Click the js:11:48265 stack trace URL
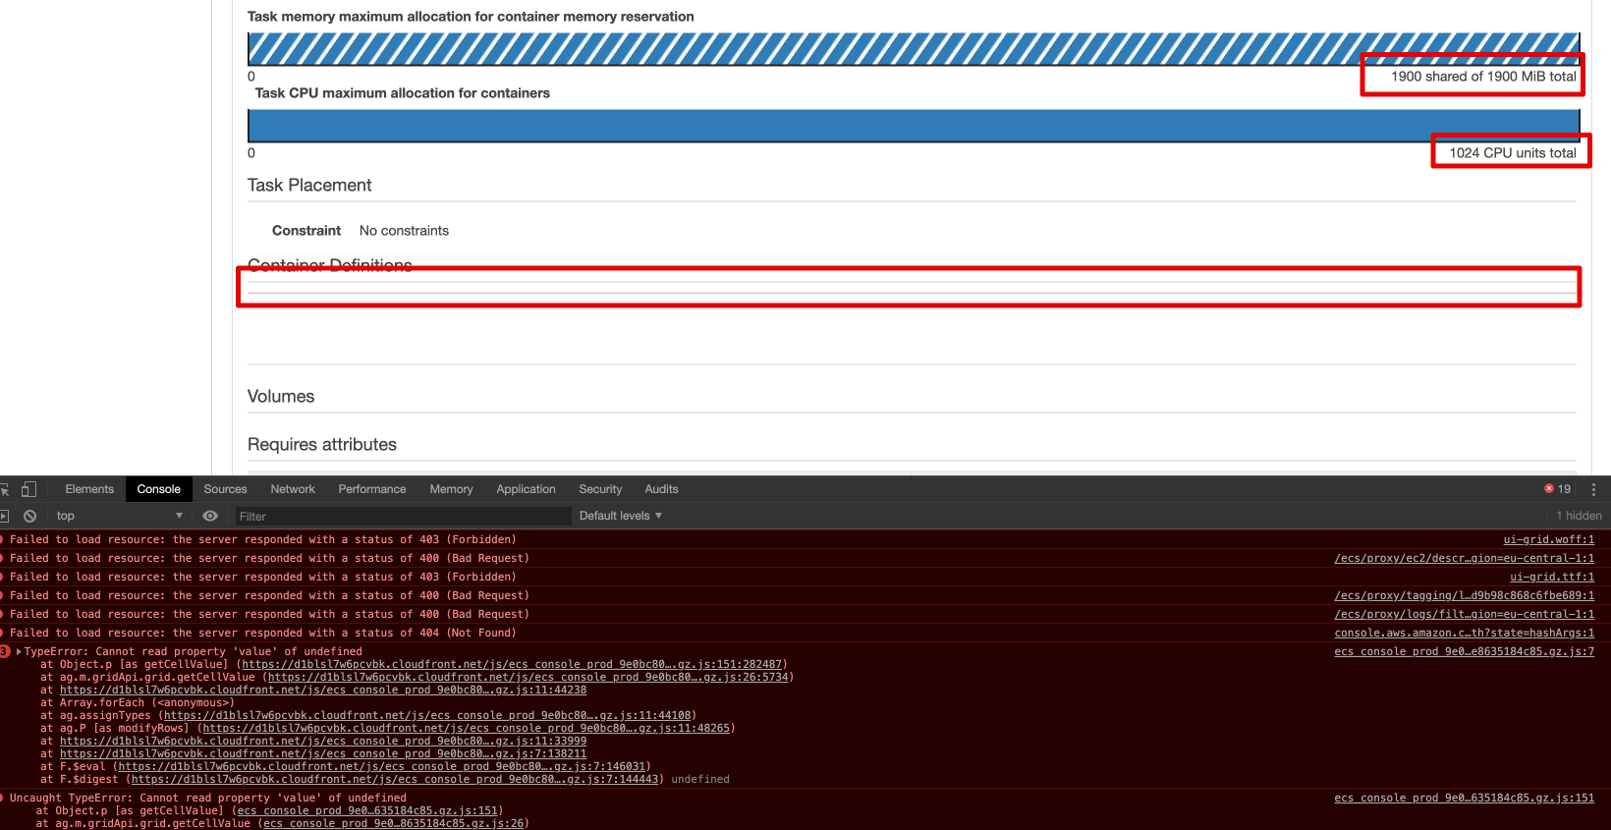This screenshot has width=1611, height=830. click(x=466, y=728)
